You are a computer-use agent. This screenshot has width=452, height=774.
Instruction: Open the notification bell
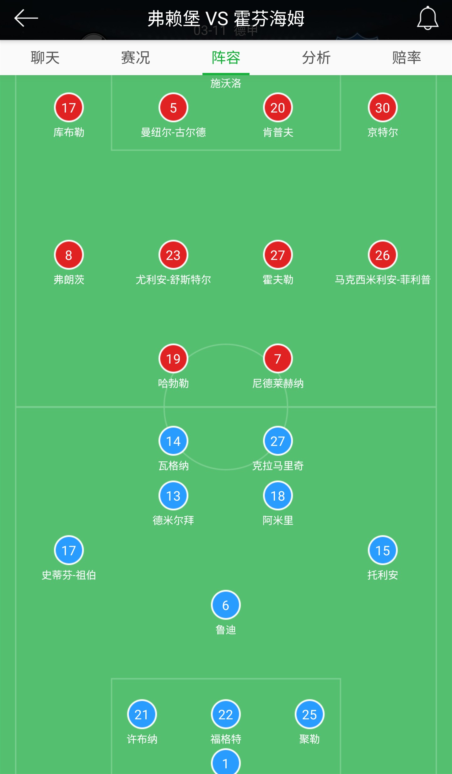click(x=428, y=18)
